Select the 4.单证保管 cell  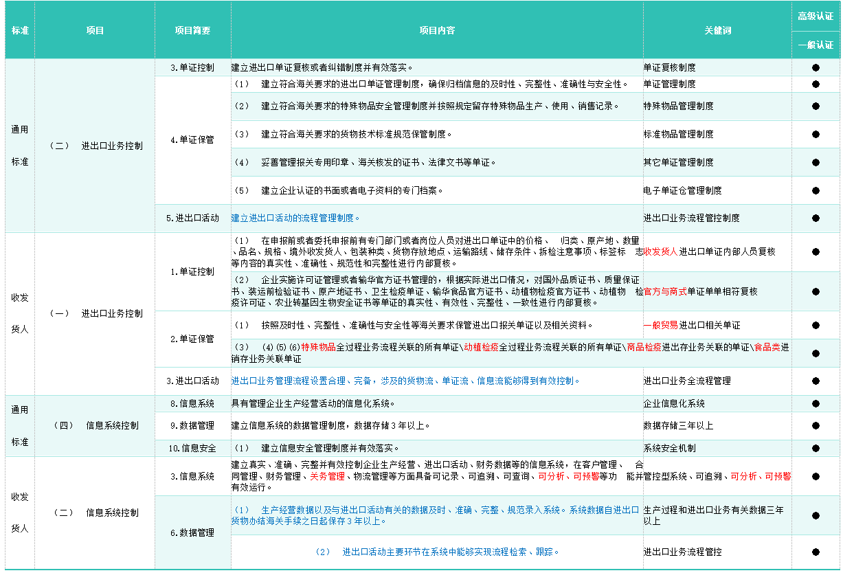pos(192,139)
